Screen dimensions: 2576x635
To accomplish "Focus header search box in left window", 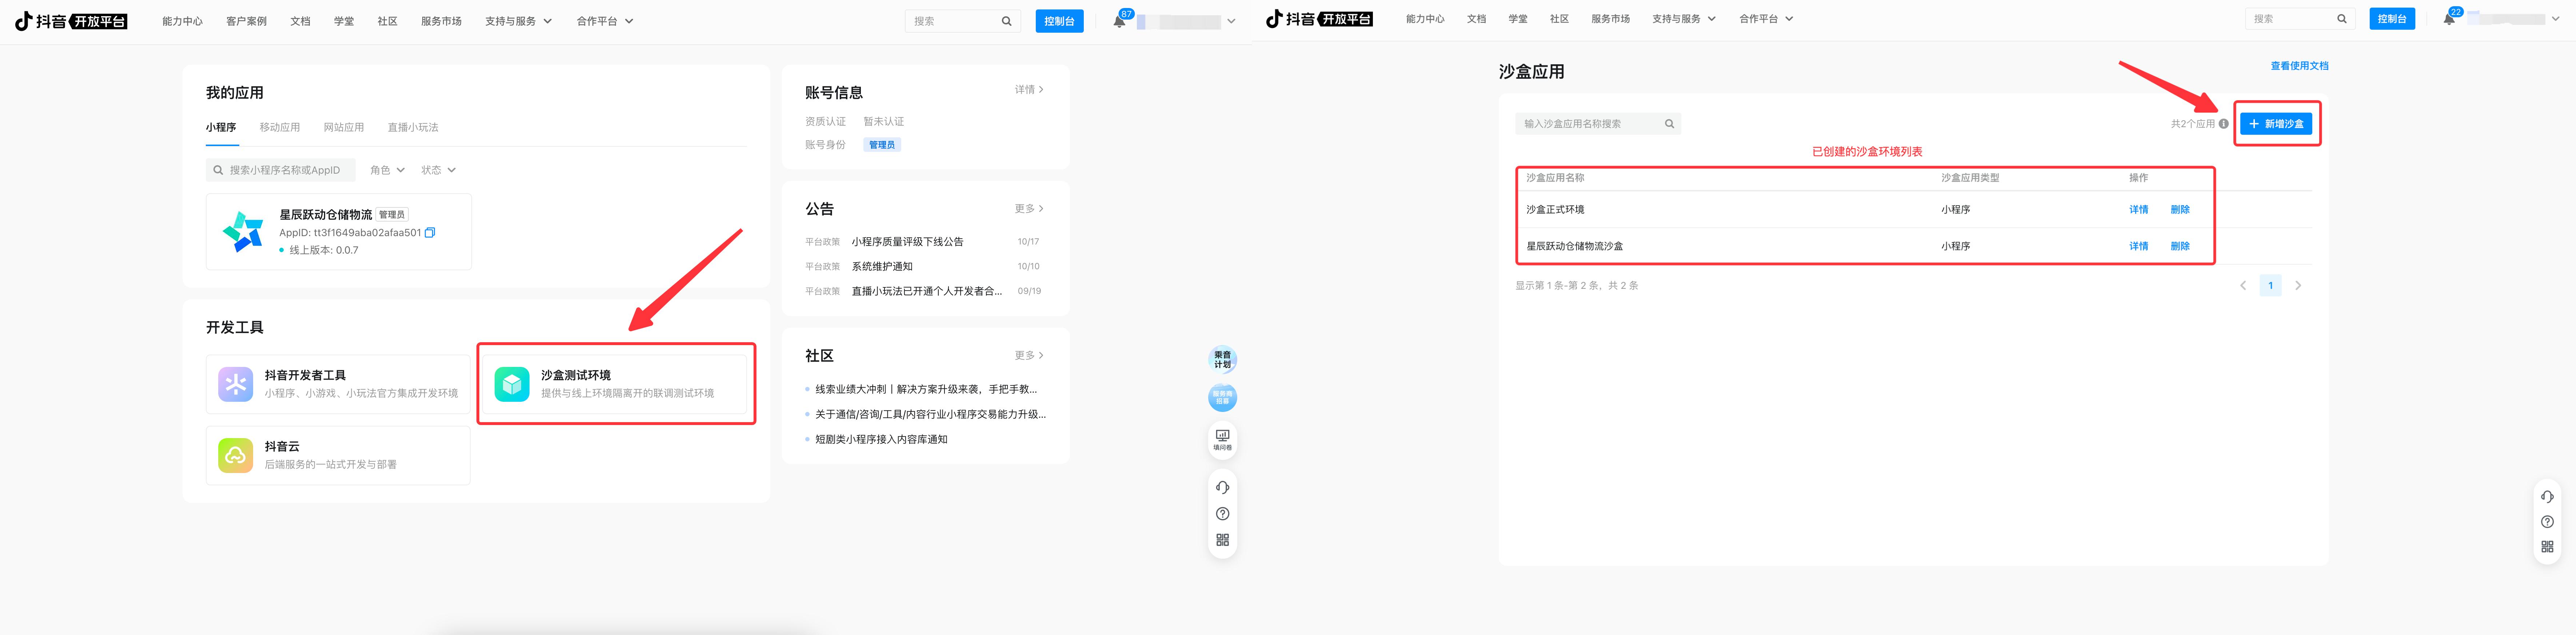I will tap(963, 21).
